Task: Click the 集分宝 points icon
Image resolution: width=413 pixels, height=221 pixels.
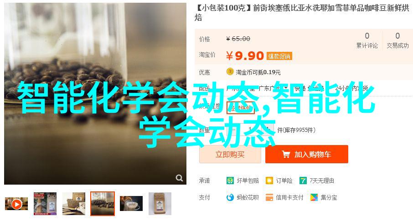Action: point(314,197)
